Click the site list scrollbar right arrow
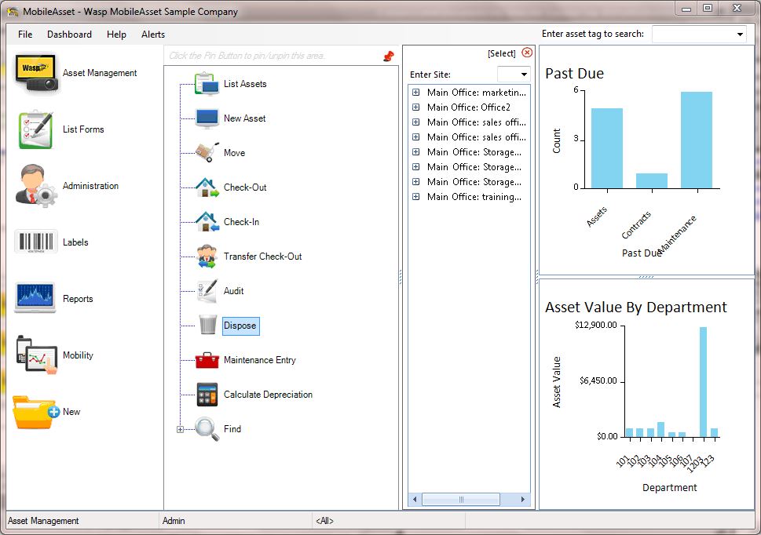761x535 pixels. [x=523, y=499]
